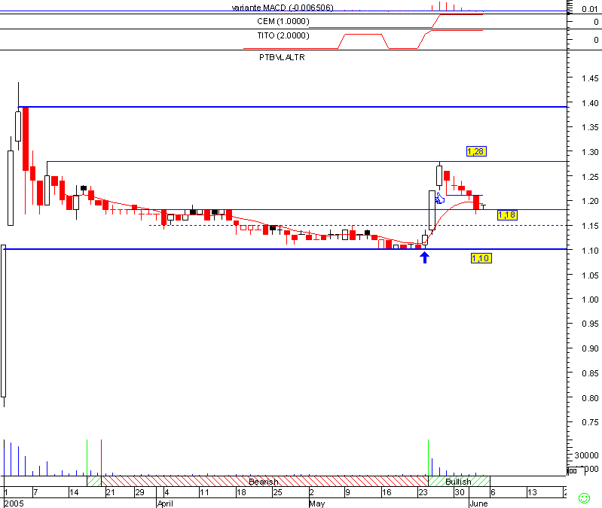Click the 0.01 MACD axis value
The height and width of the screenshot is (508, 602).
click(590, 9)
